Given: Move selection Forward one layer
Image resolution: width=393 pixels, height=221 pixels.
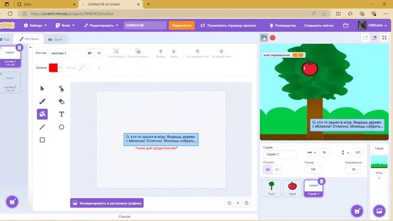Looking at the screenshot, I should click(x=161, y=53).
